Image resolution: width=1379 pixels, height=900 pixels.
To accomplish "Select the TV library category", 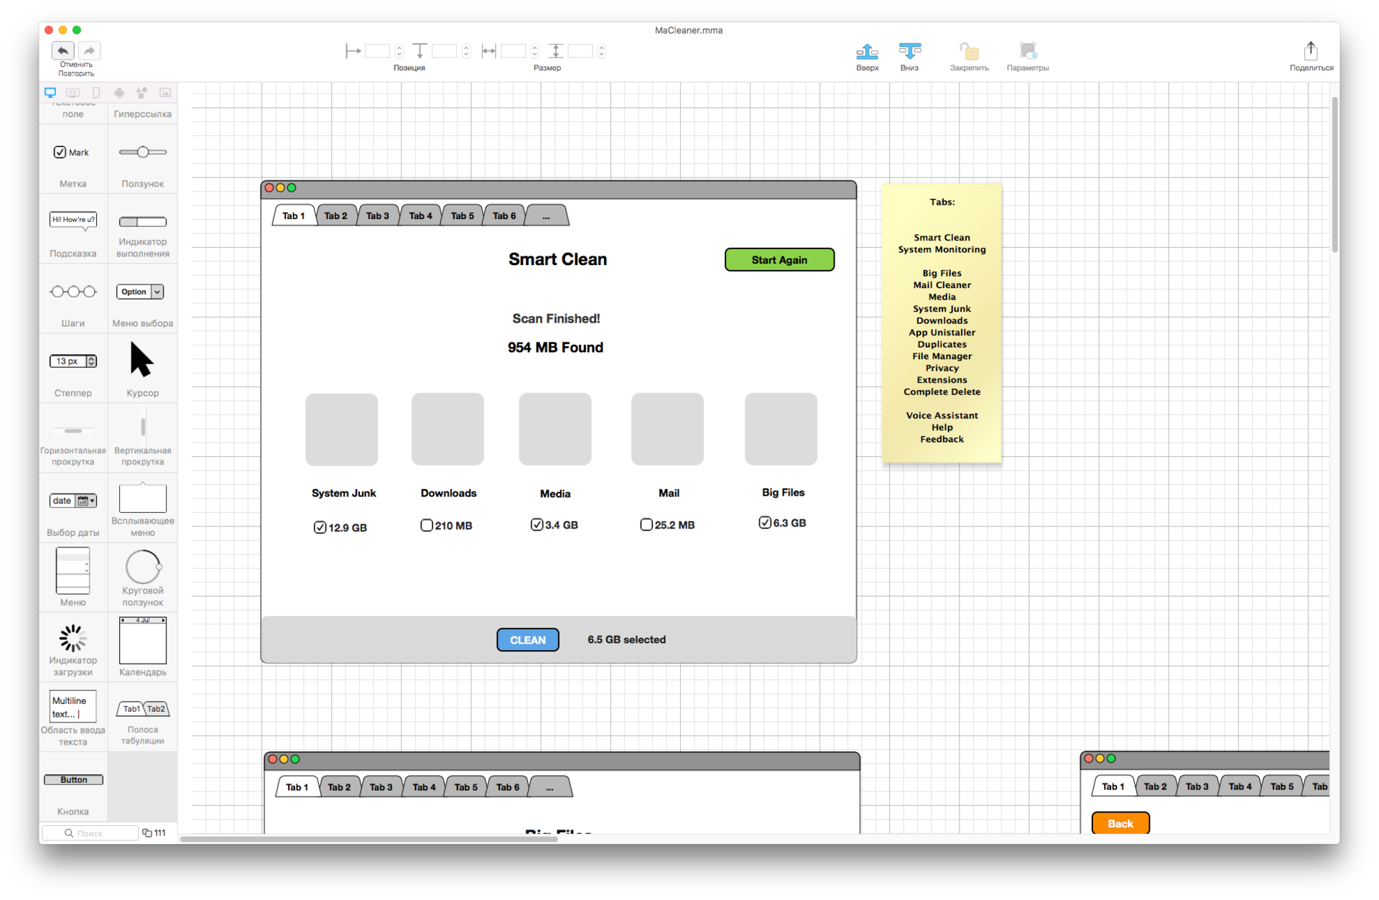I will pyautogui.click(x=73, y=93).
